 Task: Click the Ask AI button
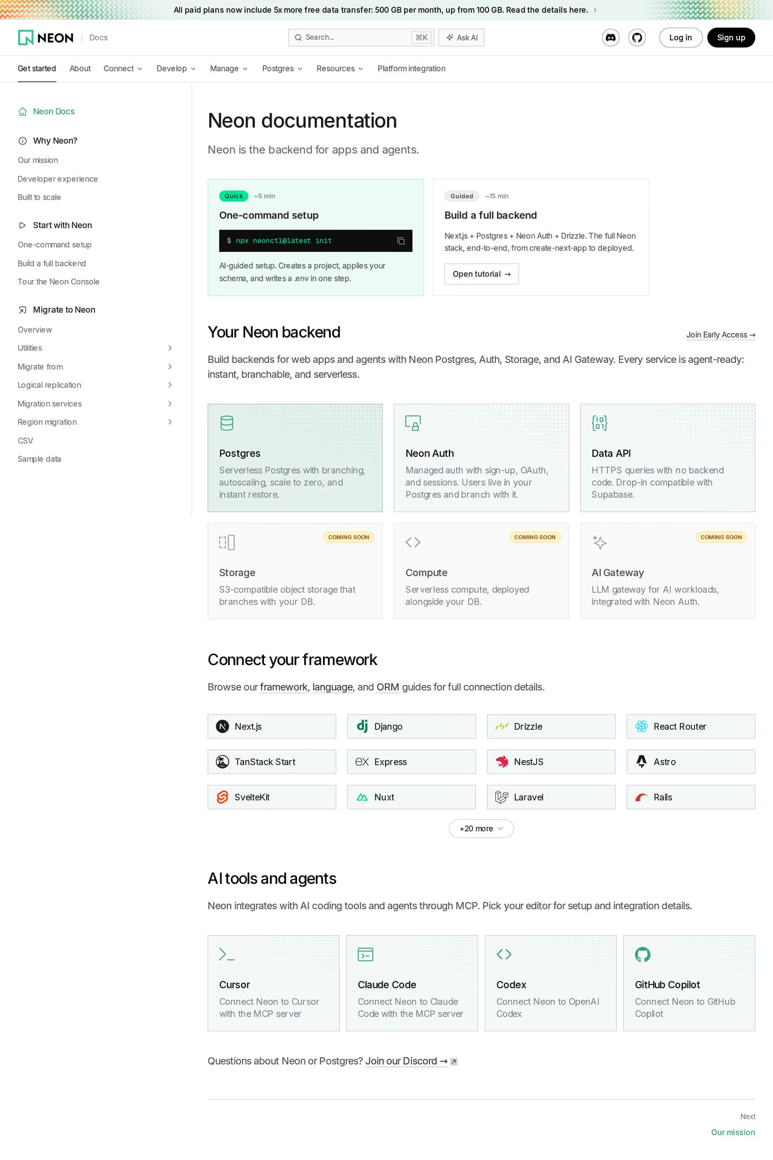[x=462, y=38]
